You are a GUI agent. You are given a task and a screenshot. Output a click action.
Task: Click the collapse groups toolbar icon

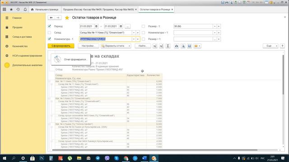(155, 46)
